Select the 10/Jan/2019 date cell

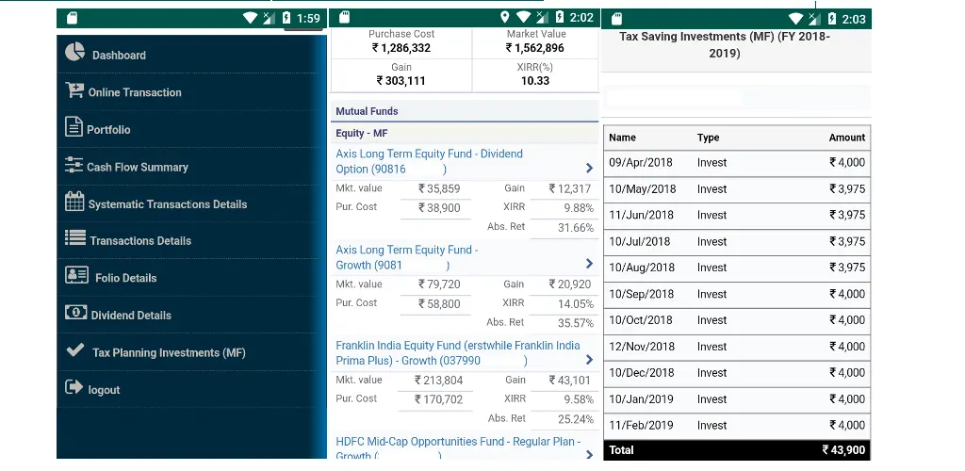pos(641,399)
